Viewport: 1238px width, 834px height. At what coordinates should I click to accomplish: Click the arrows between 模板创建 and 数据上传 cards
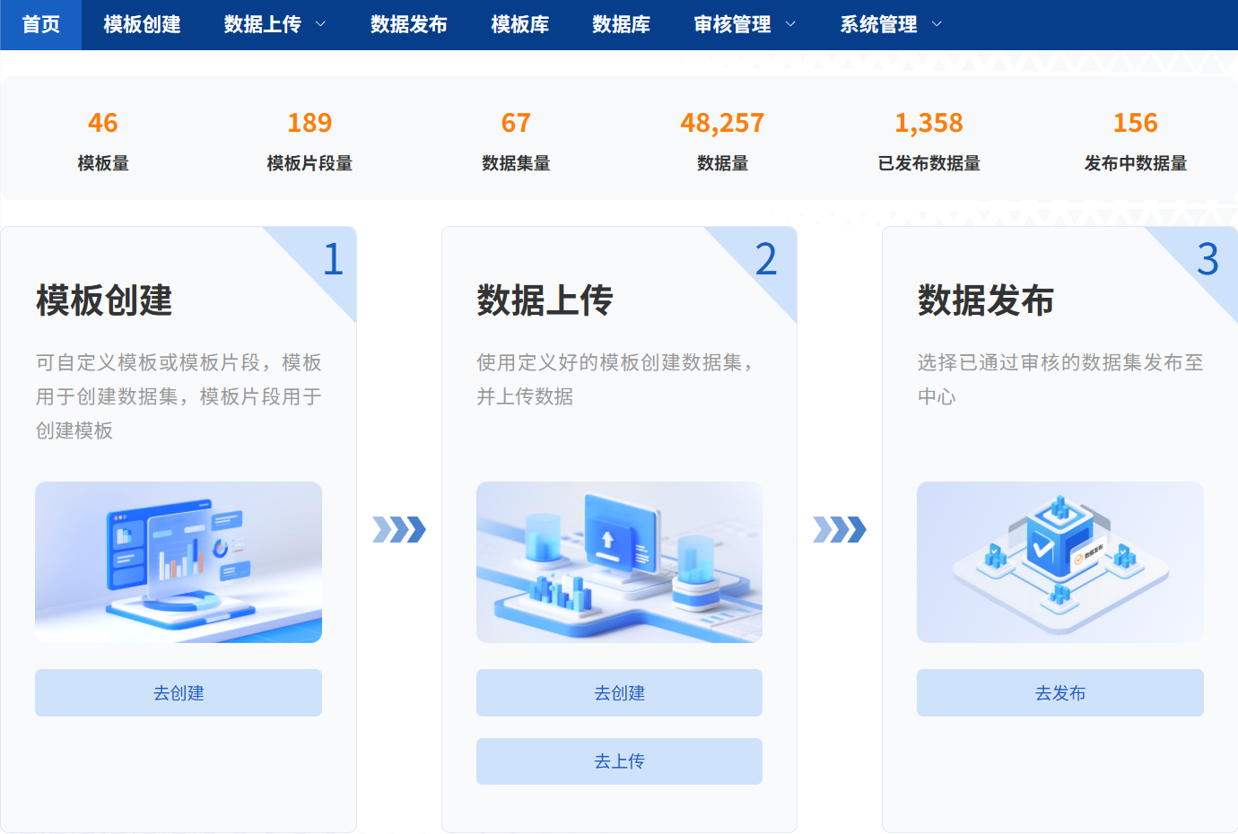(x=398, y=530)
